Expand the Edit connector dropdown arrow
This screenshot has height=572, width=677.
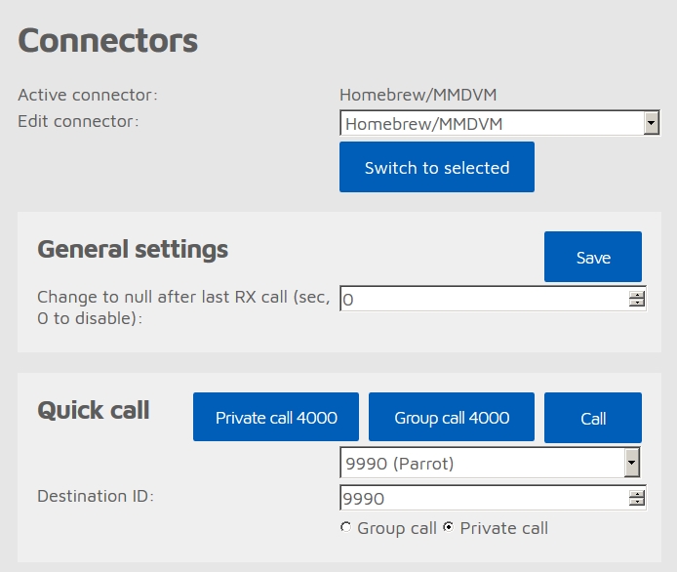651,123
